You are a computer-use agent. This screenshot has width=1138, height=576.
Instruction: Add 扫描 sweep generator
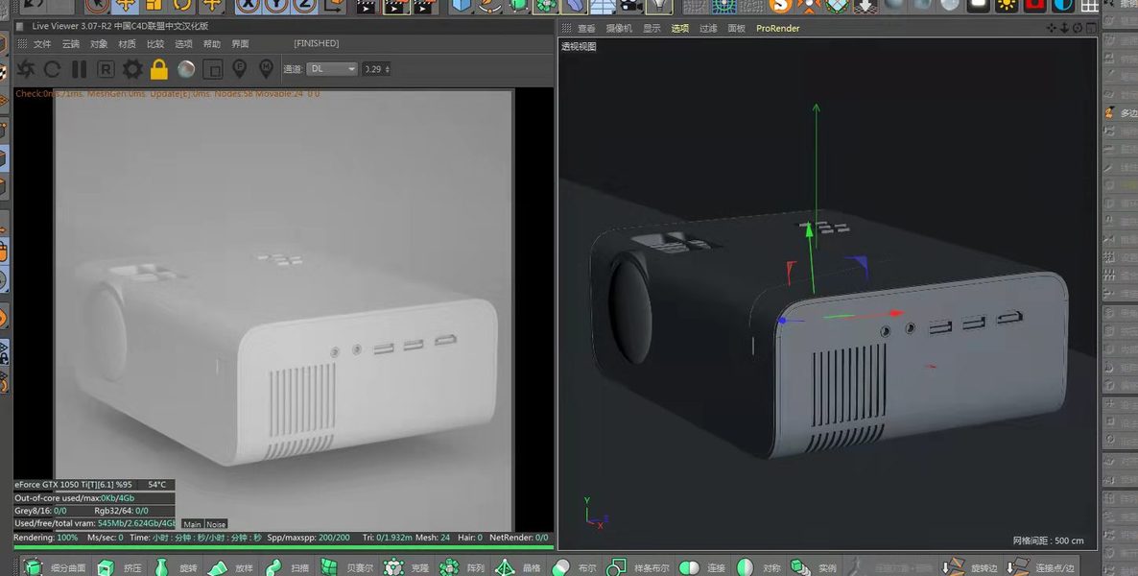tap(286, 567)
